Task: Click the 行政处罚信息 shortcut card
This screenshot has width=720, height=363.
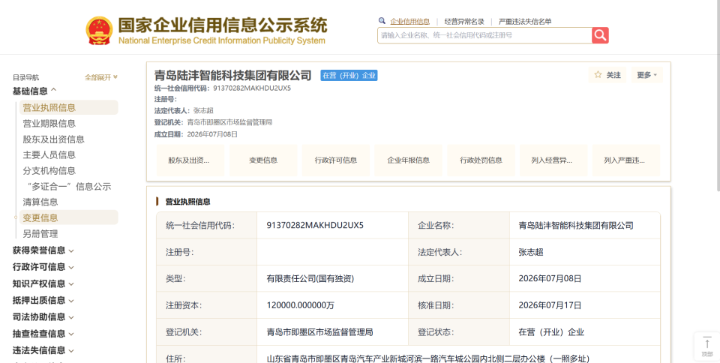Action: (481, 160)
